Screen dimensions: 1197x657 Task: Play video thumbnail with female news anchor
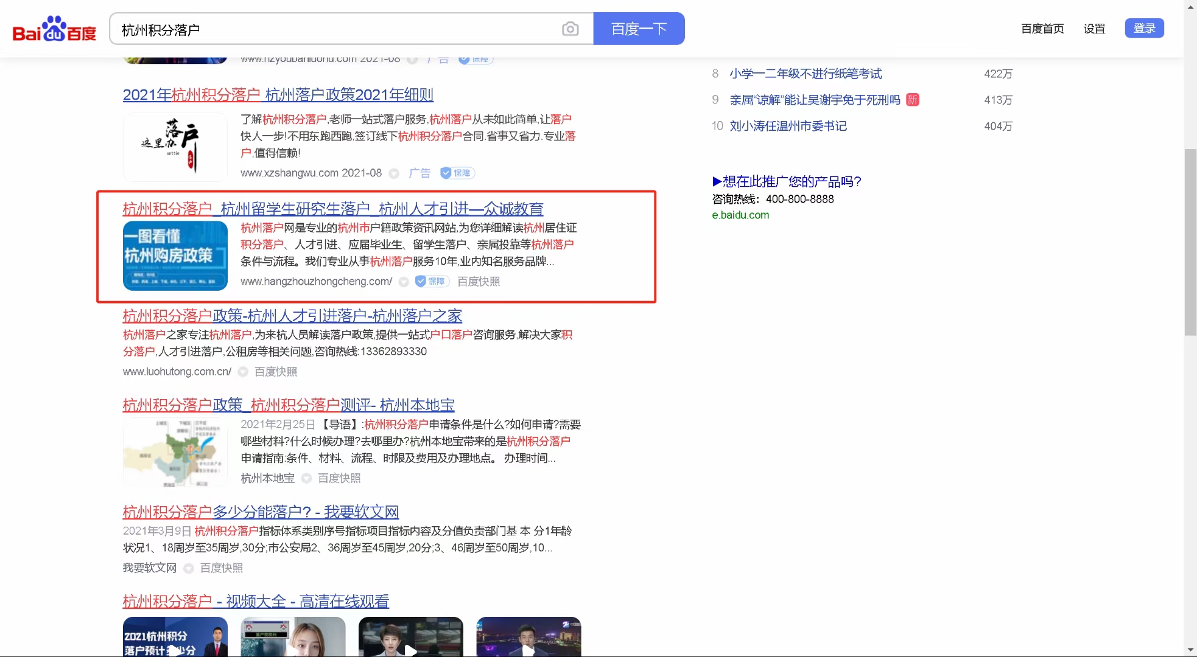(411, 636)
